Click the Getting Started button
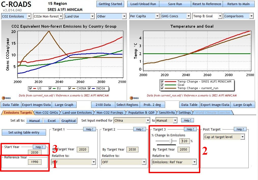258x180 pixels. point(110,4)
